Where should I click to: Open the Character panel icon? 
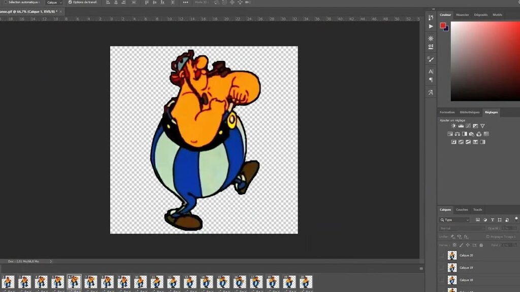tap(431, 71)
